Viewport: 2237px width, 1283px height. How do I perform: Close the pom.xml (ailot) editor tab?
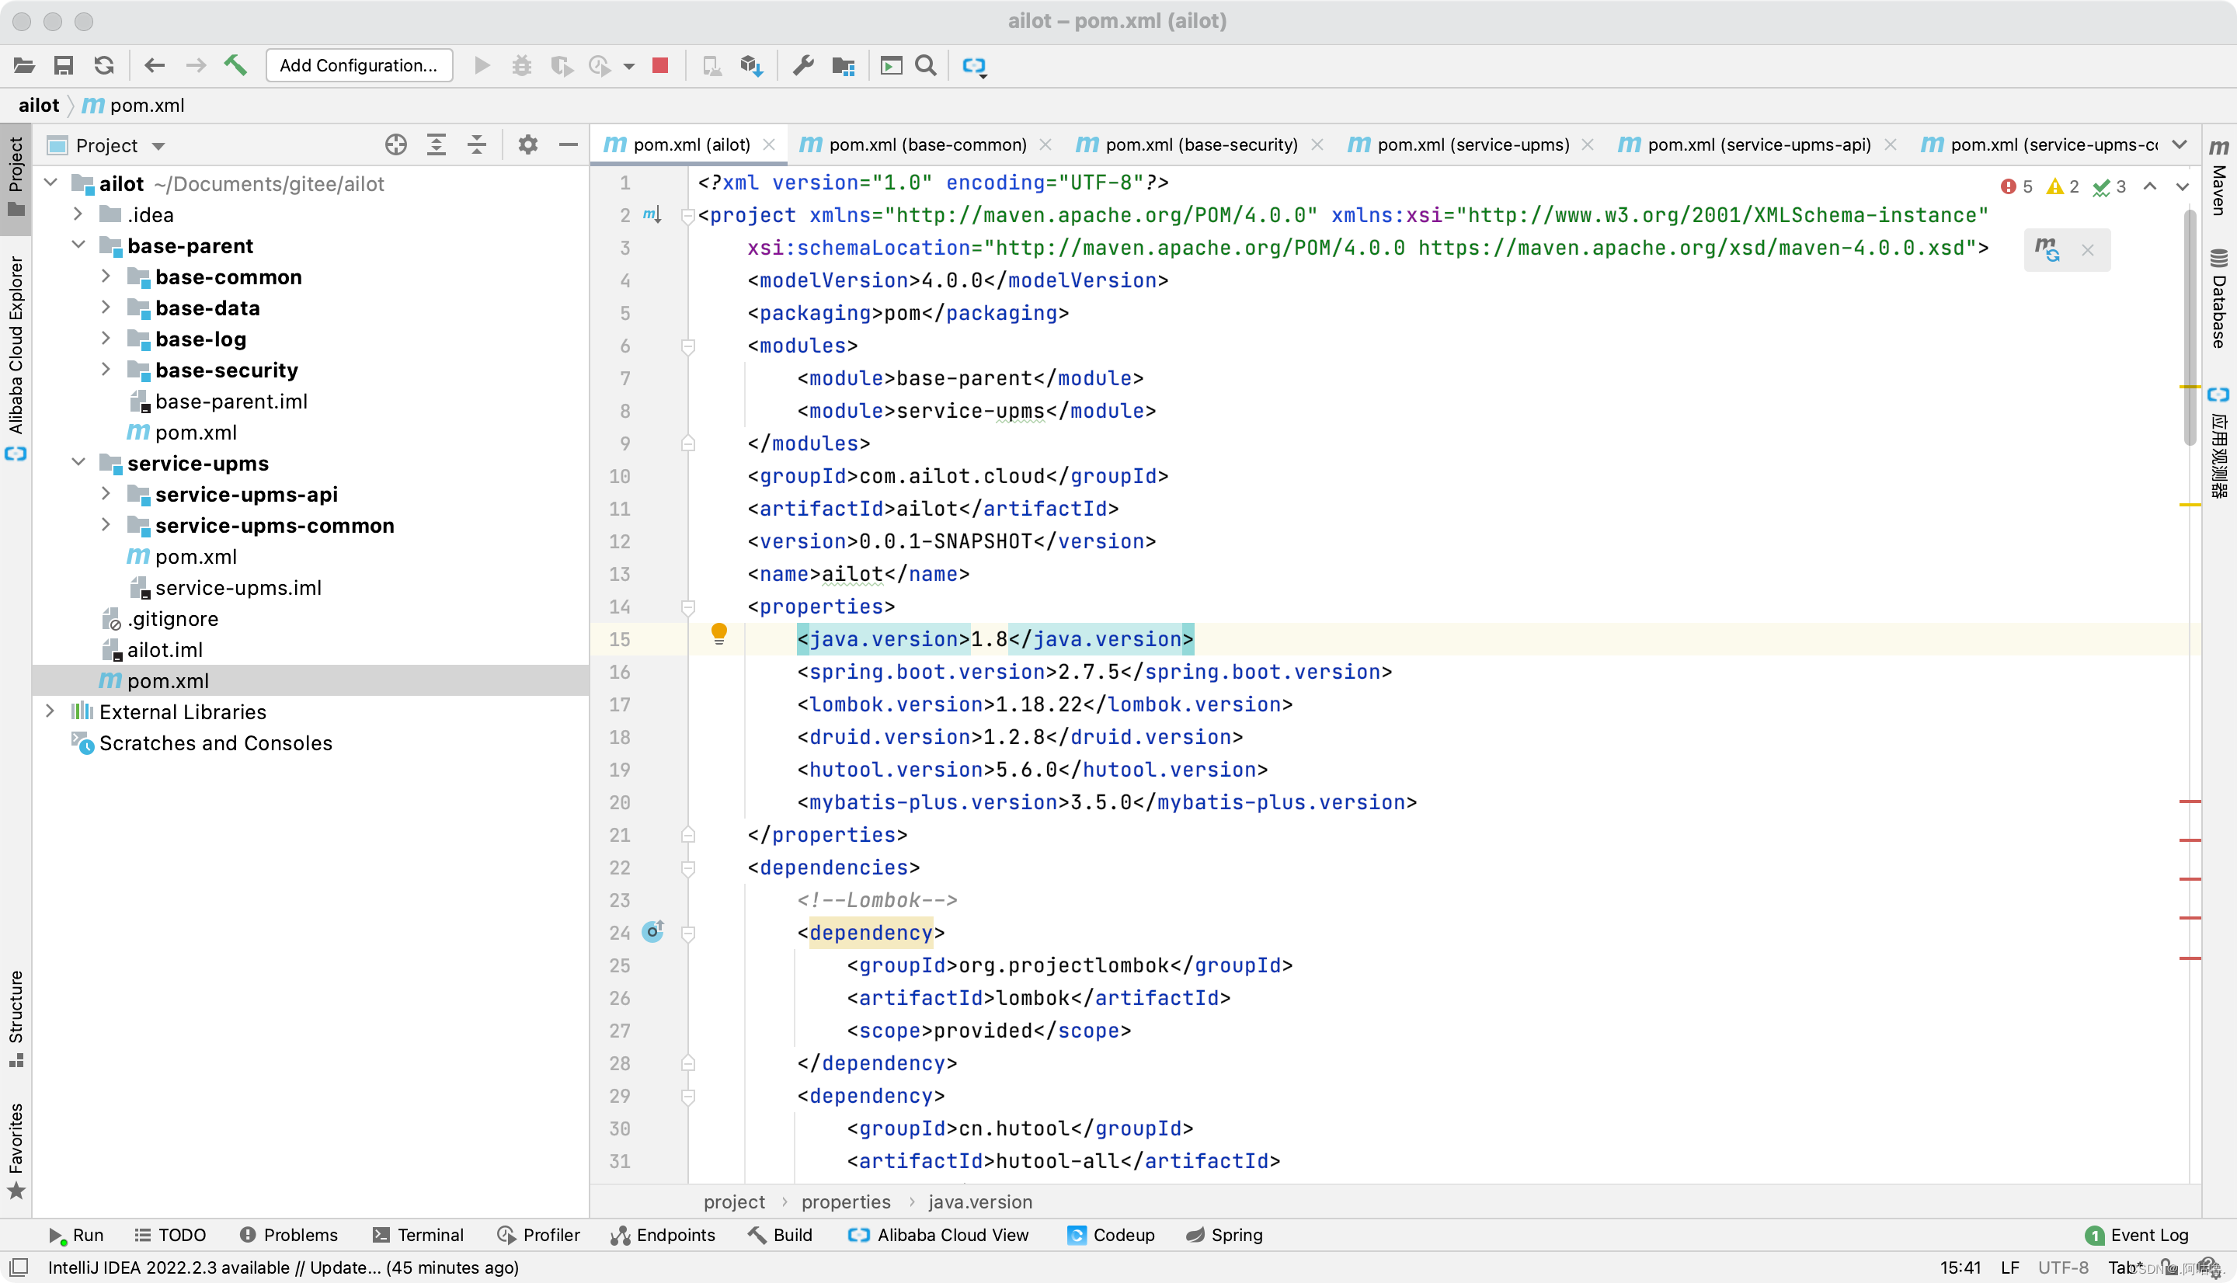[769, 144]
